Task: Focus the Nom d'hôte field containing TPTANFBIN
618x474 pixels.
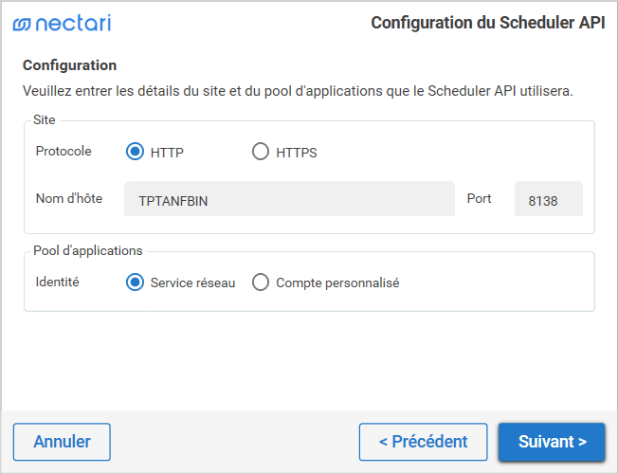Action: (x=289, y=200)
